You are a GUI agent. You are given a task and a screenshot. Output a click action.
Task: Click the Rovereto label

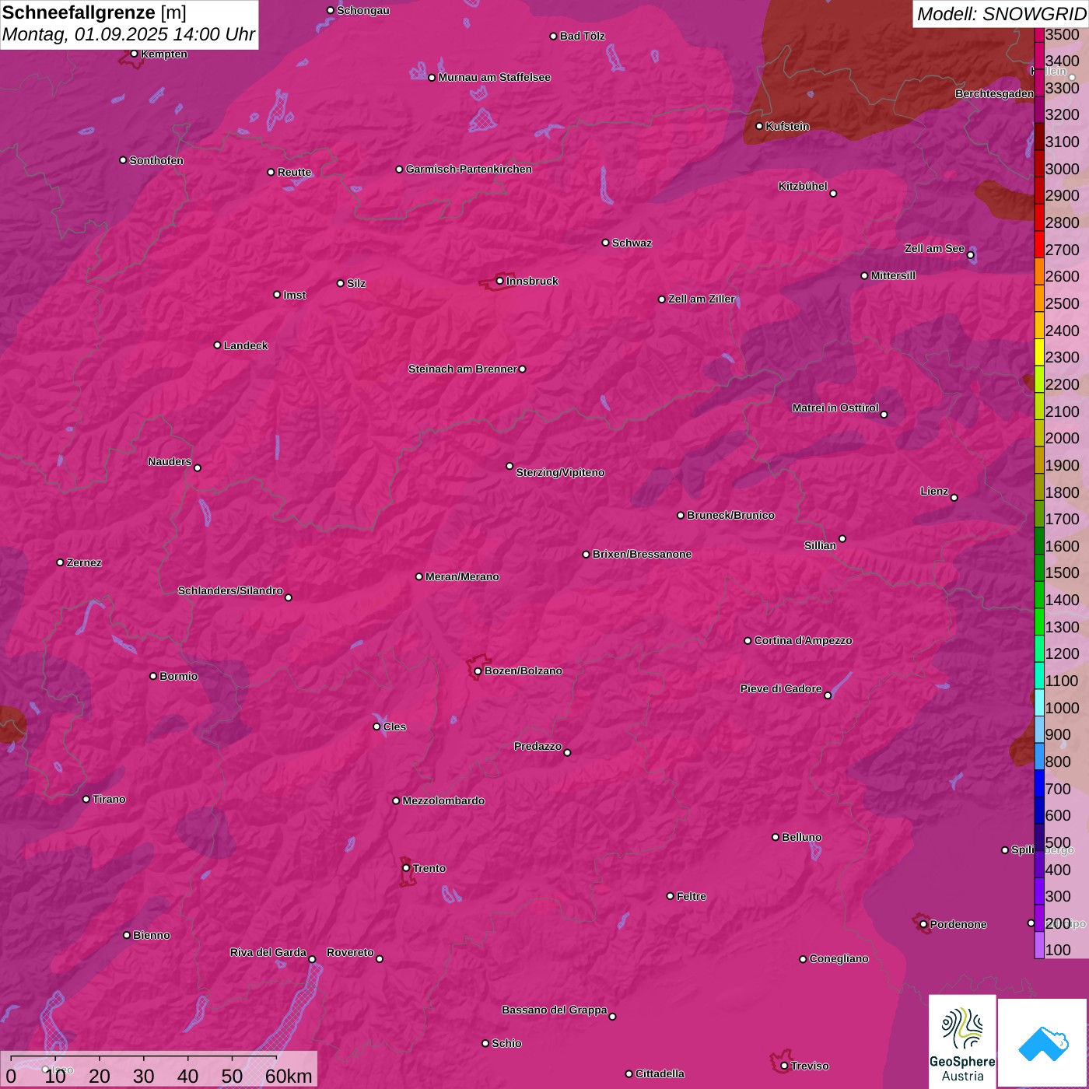[350, 952]
